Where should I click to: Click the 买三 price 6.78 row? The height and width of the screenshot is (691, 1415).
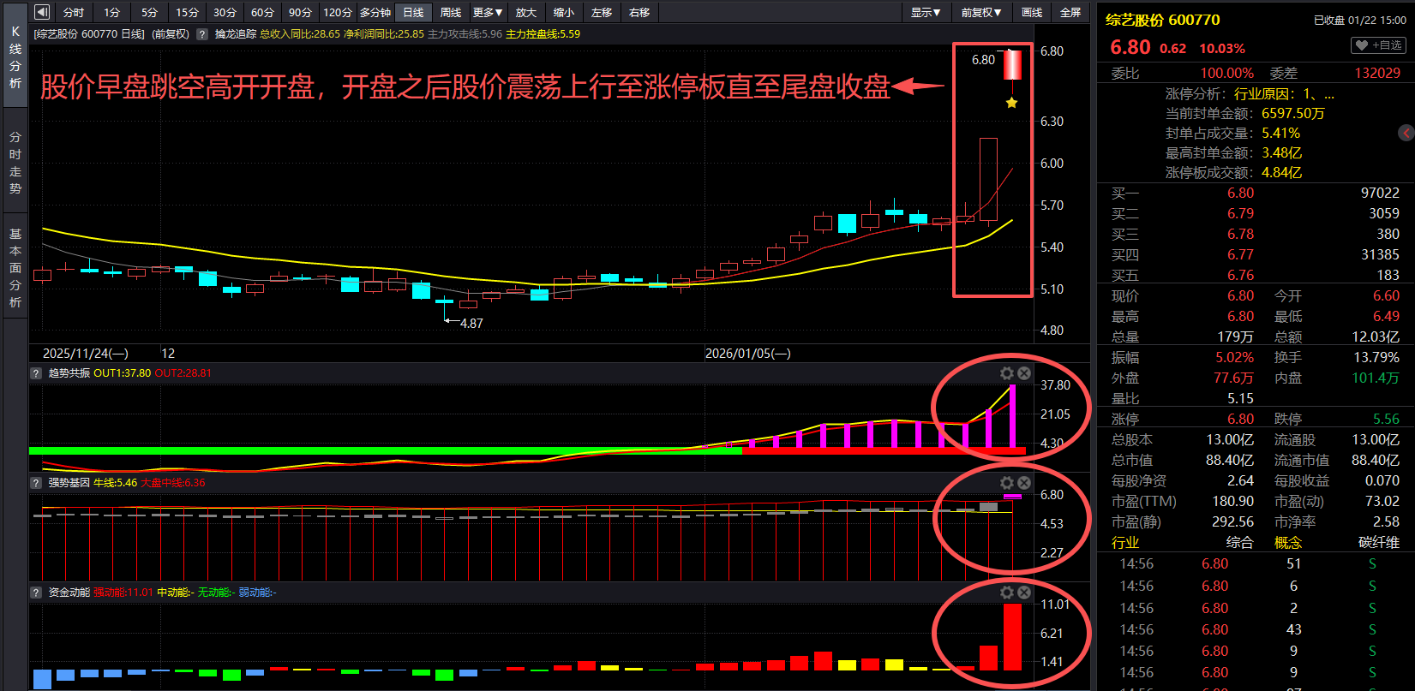coord(1256,234)
